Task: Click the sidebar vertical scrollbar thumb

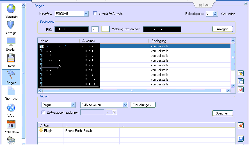Action: coord(24,73)
